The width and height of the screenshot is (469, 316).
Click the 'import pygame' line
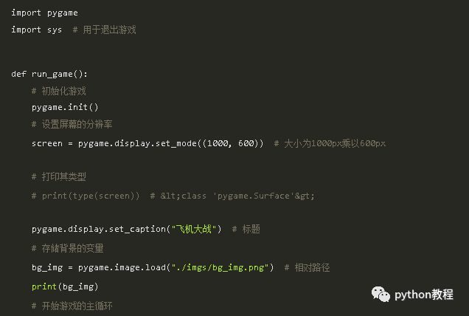(x=44, y=13)
